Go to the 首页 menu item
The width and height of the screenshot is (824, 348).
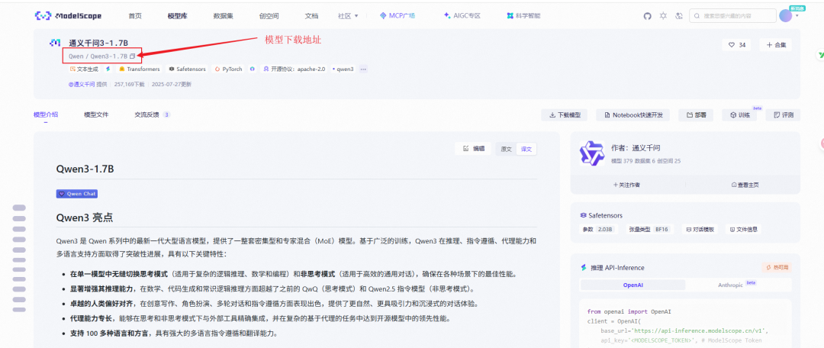coord(135,16)
